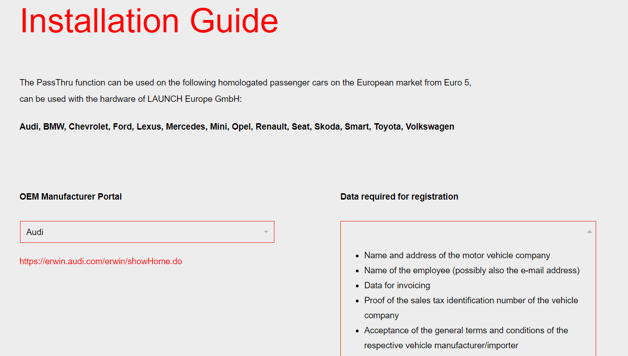Open the erwin.audi.com link
The width and height of the screenshot is (628, 356).
click(x=100, y=261)
